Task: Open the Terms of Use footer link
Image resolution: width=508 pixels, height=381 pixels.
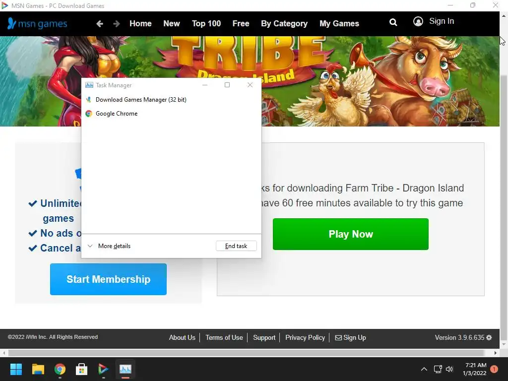Action: click(x=224, y=337)
